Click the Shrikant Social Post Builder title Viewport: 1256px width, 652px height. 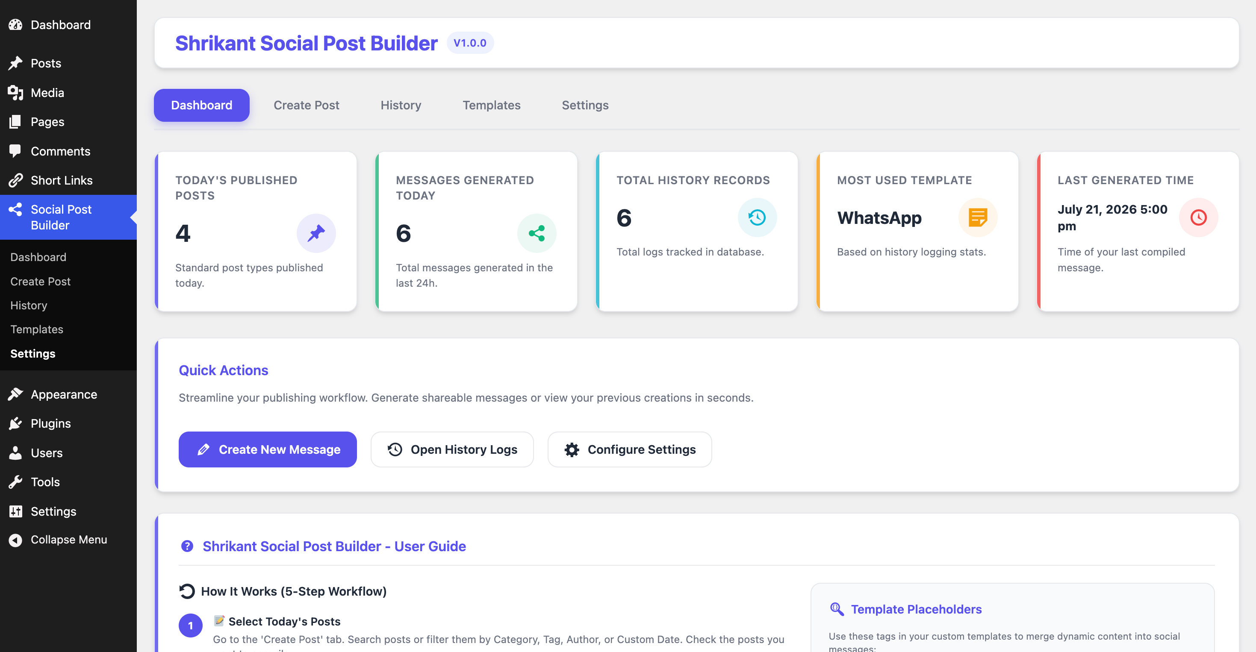pos(306,43)
